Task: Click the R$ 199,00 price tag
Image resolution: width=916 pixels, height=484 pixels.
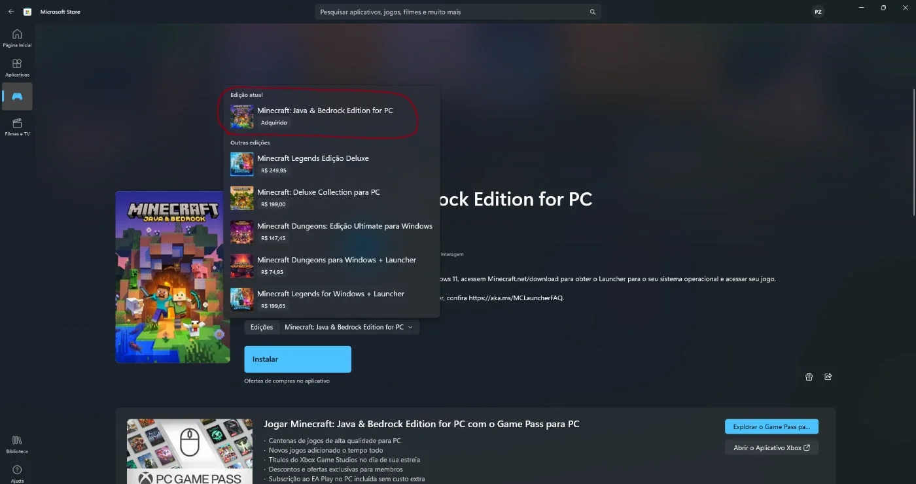Action: pos(273,205)
